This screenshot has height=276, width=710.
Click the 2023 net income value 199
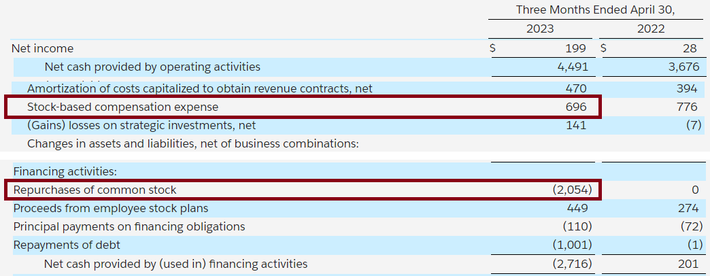click(575, 48)
